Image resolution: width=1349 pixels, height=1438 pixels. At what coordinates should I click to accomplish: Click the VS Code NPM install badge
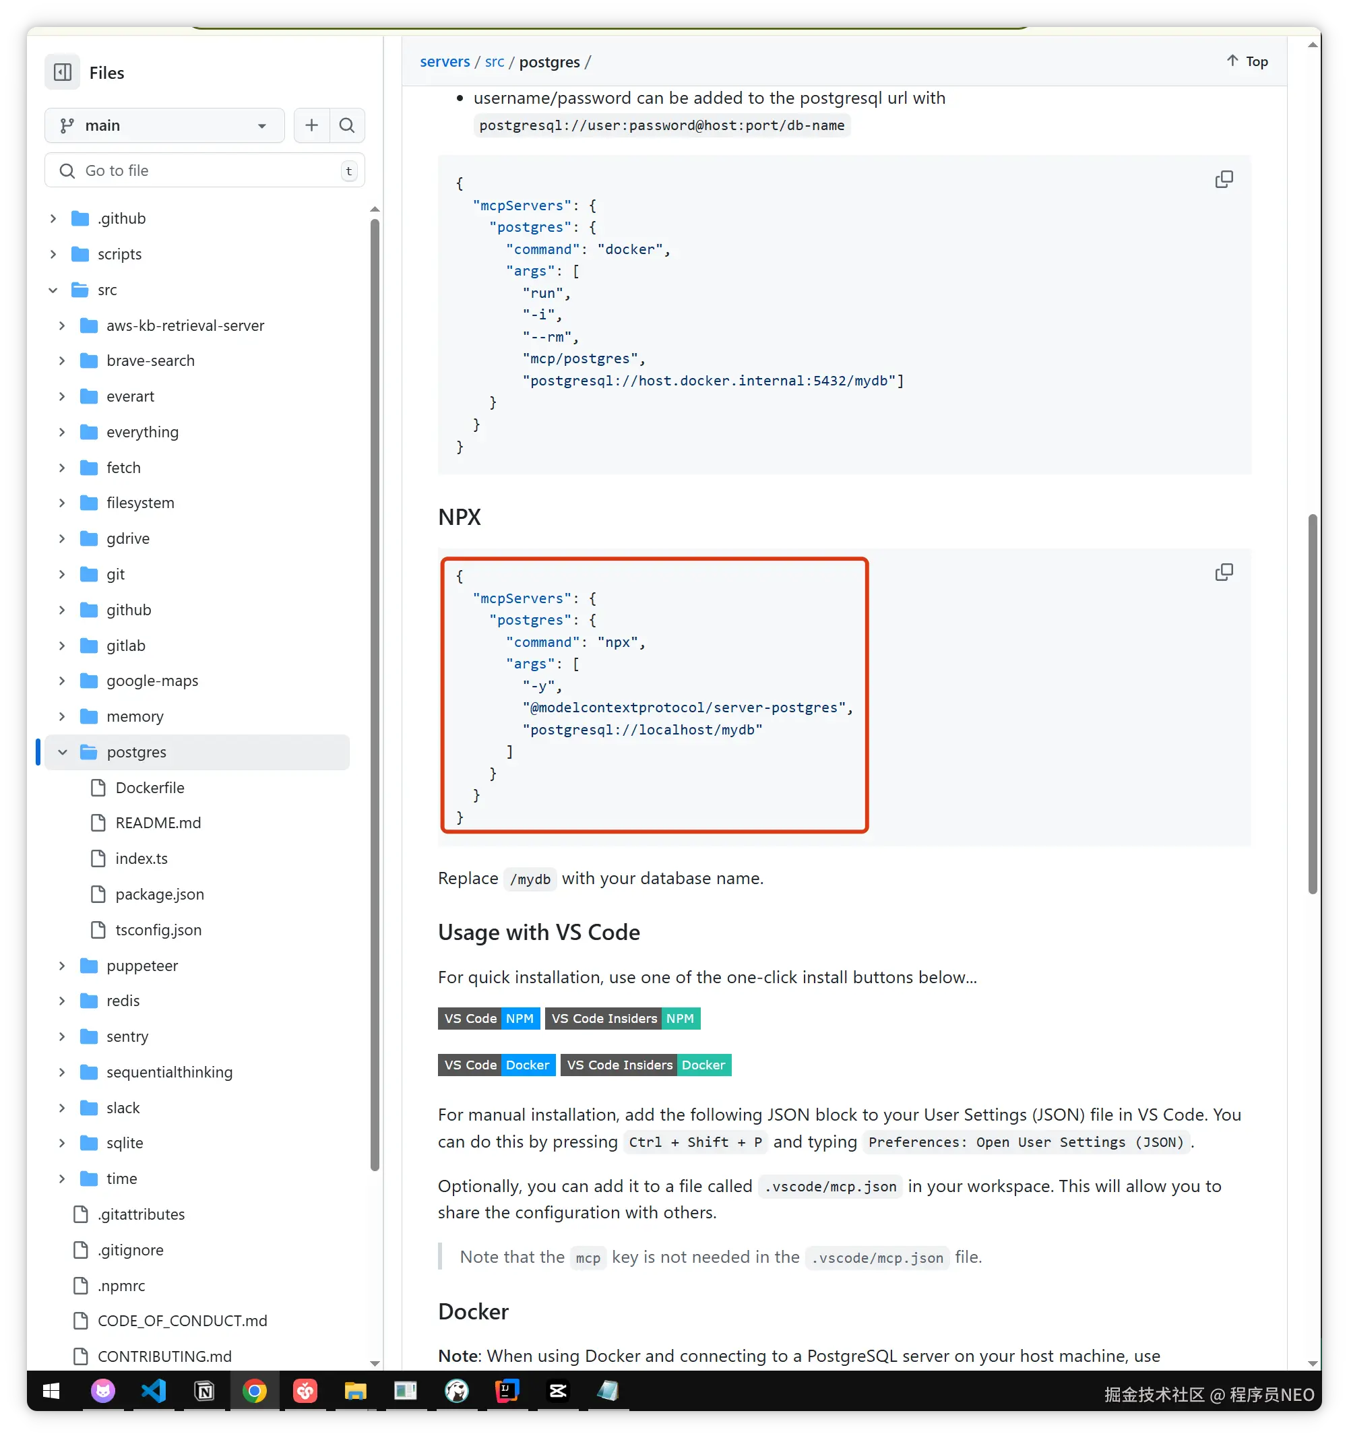coord(489,1018)
